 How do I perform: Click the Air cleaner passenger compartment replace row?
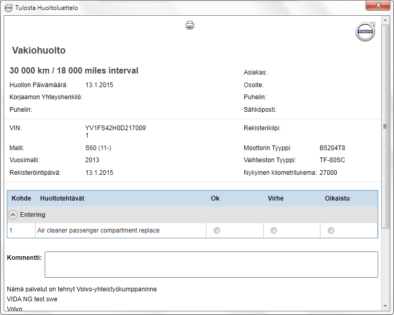click(x=192, y=230)
